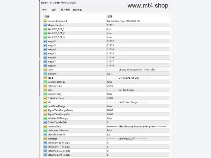
Task: Click the magic3 integer type icon
Action: coord(45,45)
